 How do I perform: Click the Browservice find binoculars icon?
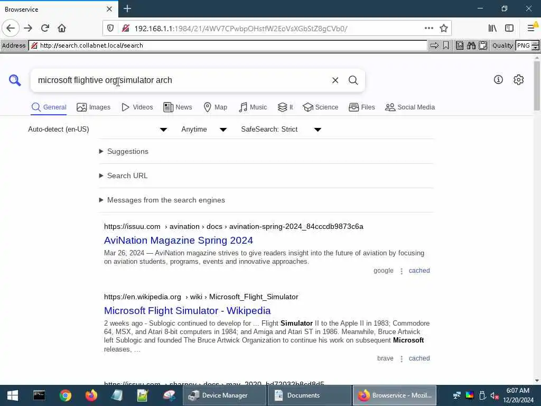tap(471, 45)
